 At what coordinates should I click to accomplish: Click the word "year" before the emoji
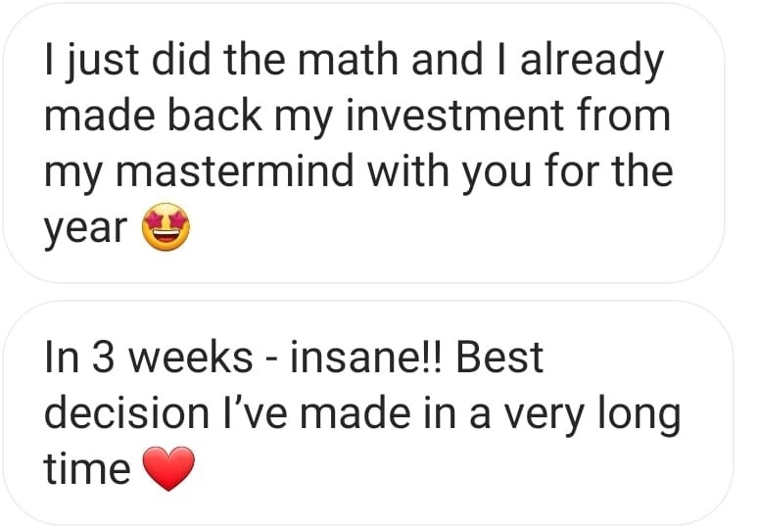coord(85,230)
